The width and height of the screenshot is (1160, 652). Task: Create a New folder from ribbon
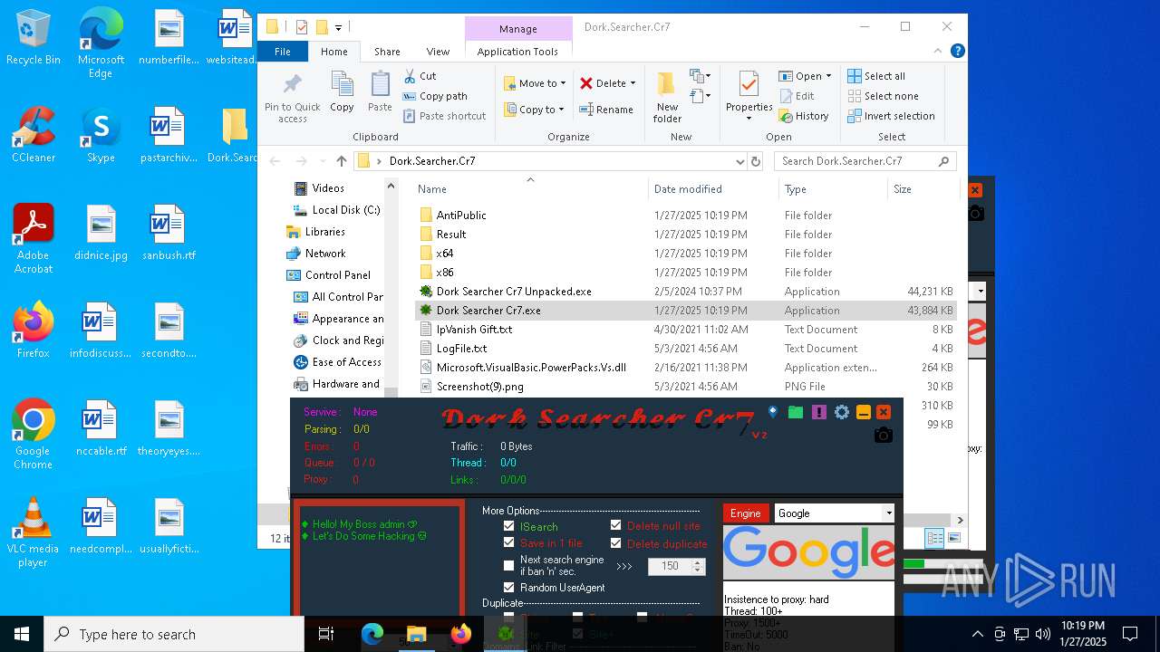667,97
